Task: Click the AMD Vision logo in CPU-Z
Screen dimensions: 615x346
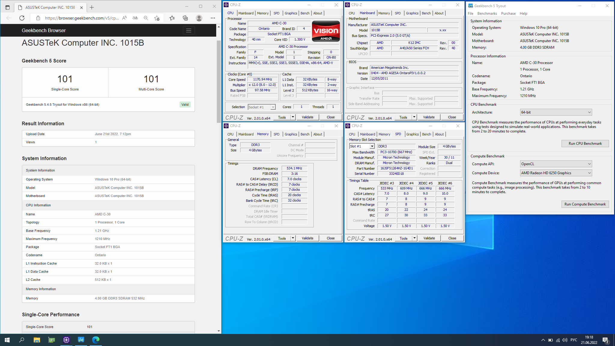Action: pos(326,31)
